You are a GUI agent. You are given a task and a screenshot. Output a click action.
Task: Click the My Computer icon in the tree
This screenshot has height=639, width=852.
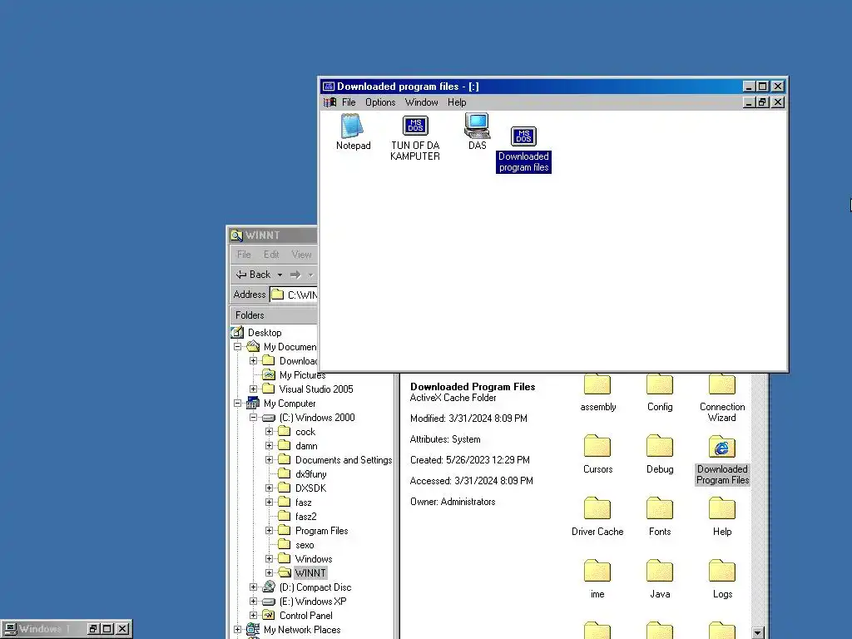[x=253, y=404]
